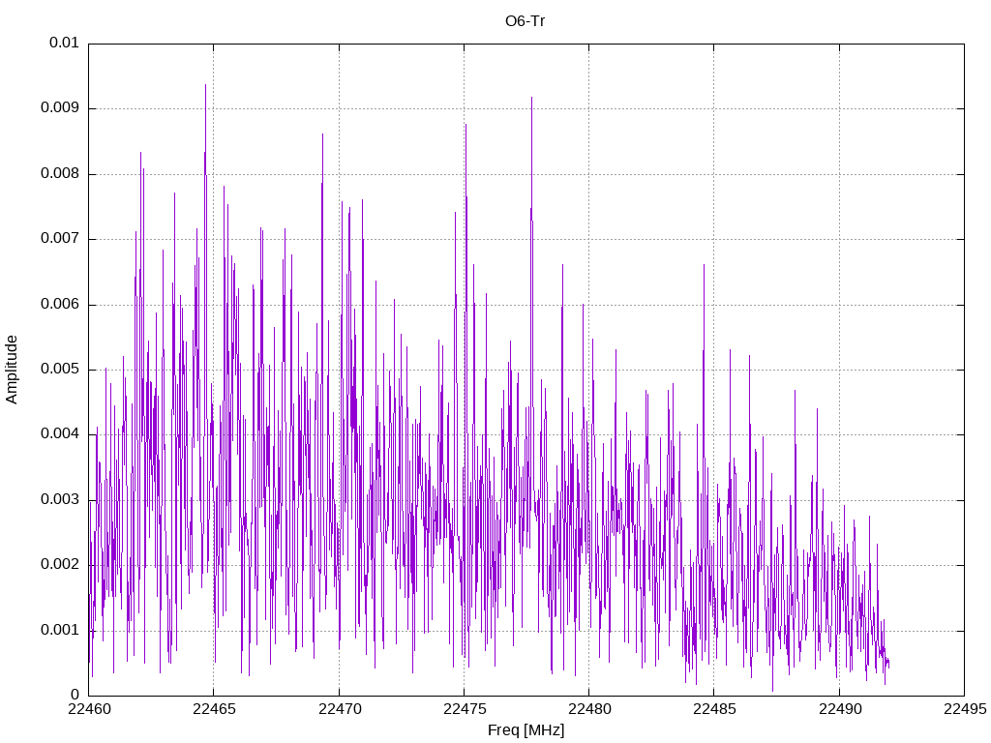Click the Amplitude axis label
The image size is (991, 743).
click(12, 370)
